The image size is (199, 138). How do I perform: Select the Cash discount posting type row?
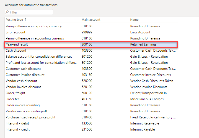[x=16, y=51]
